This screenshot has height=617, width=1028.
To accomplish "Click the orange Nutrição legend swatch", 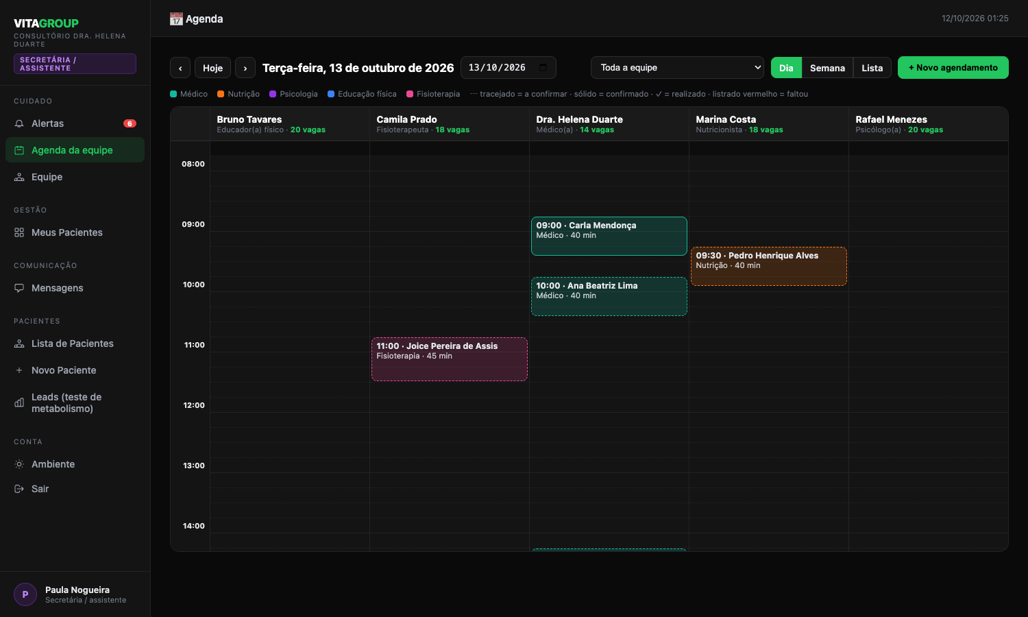I will point(221,94).
